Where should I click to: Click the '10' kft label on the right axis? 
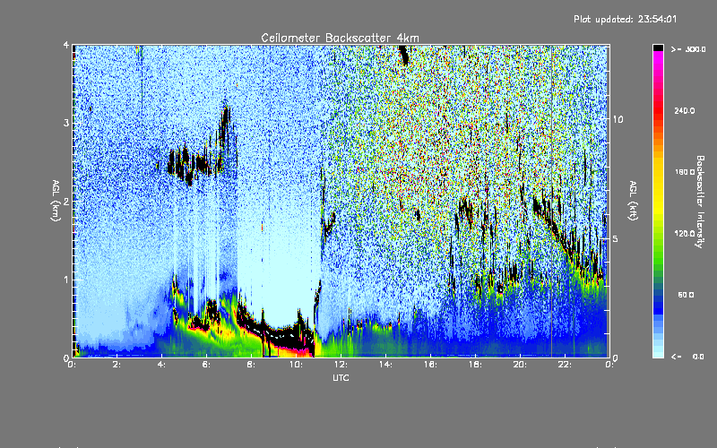pyautogui.click(x=618, y=119)
